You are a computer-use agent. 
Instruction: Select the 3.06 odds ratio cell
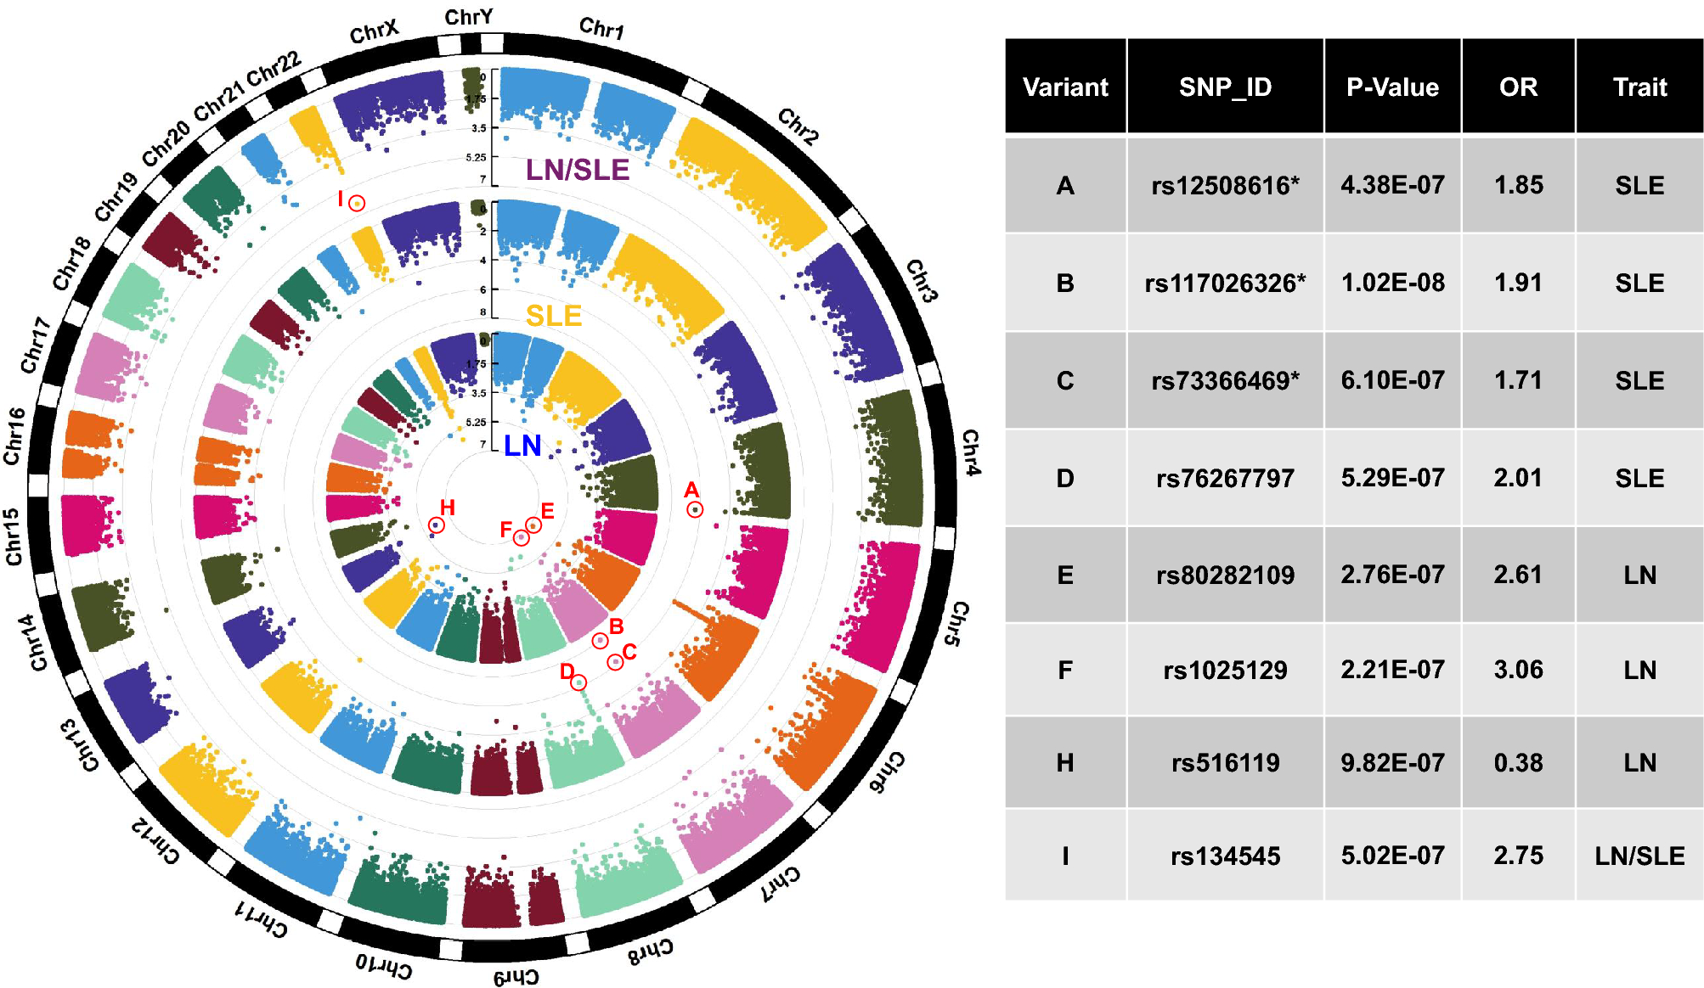click(x=1518, y=670)
